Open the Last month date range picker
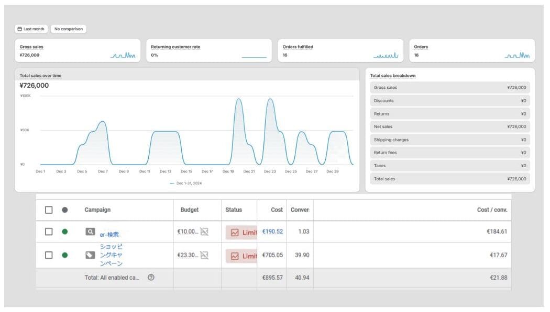550x312 pixels. pyautogui.click(x=31, y=29)
